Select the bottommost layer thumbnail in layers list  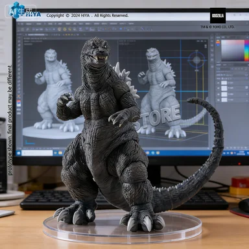[224, 100]
